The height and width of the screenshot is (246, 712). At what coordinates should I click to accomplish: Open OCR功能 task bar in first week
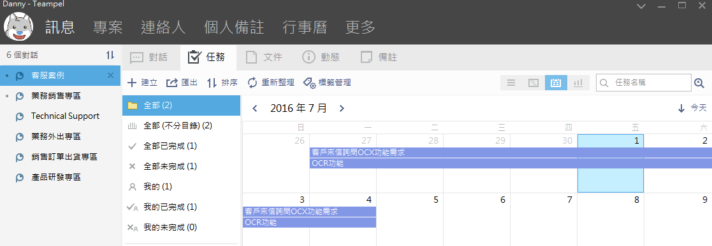pyautogui.click(x=511, y=163)
